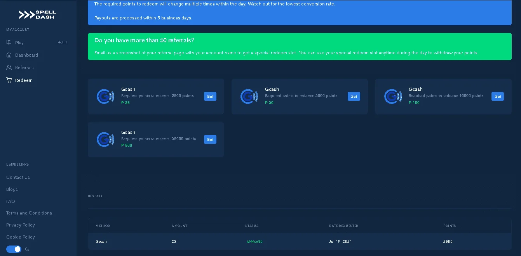
Task: Get the 35000 points Gcash reward
Action: coord(210,140)
